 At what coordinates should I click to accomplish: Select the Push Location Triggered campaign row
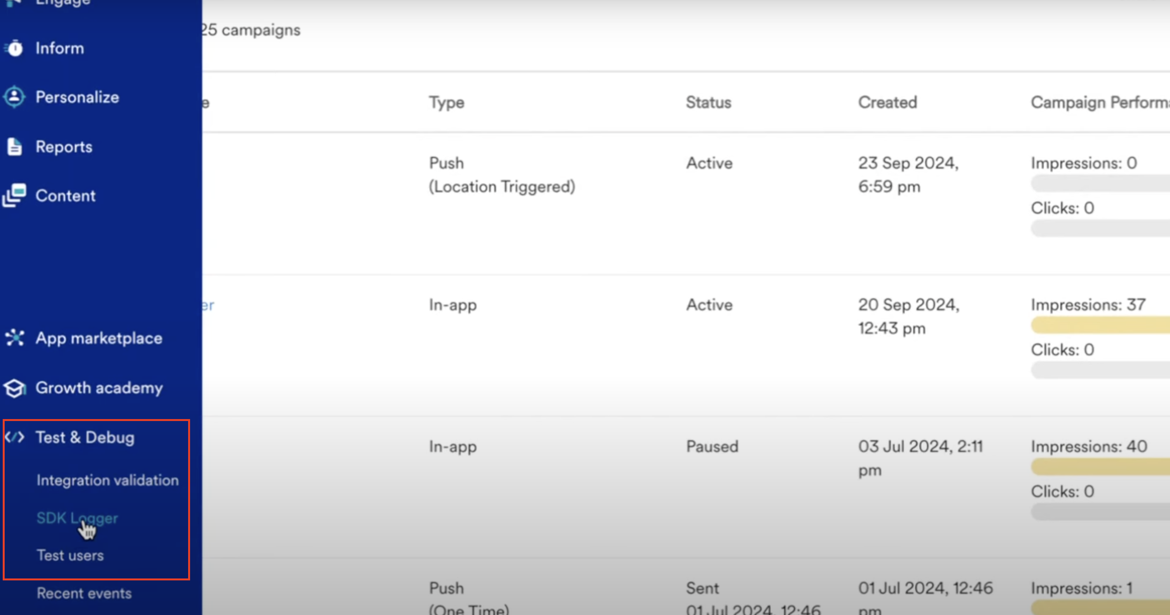click(x=686, y=203)
